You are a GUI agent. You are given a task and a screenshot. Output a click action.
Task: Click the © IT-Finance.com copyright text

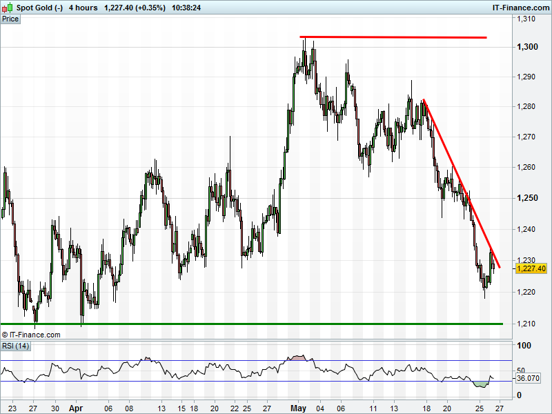(x=31, y=335)
